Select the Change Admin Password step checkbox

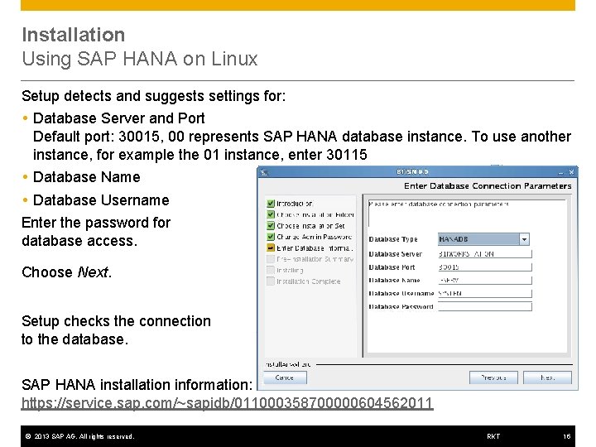coord(270,237)
